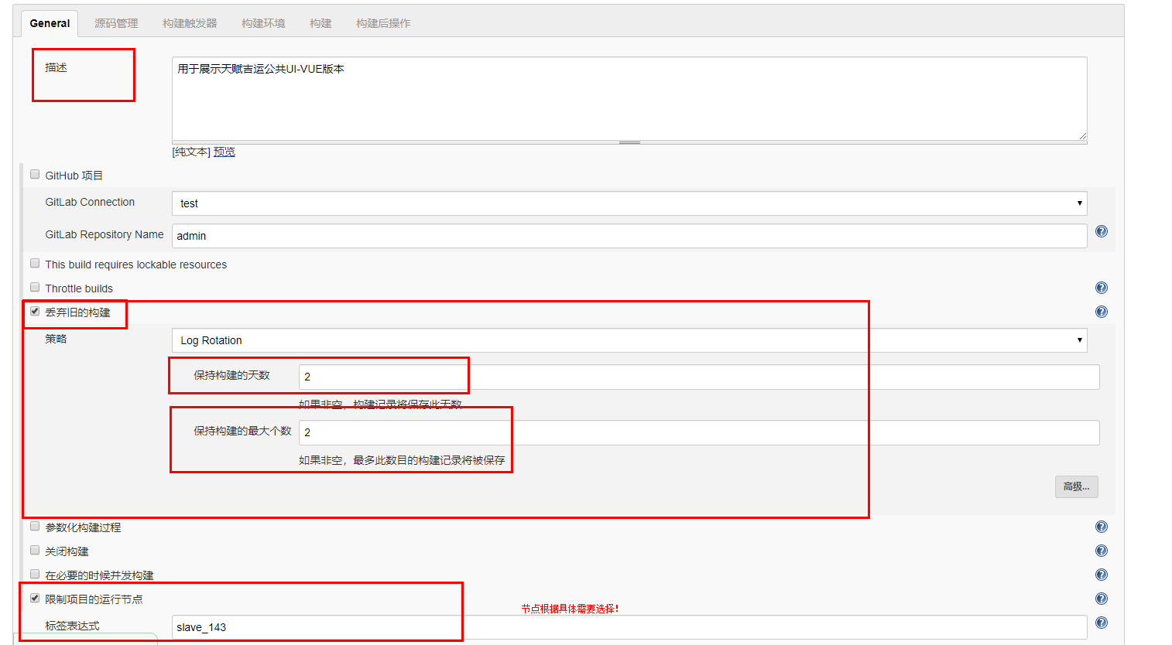Open help for GitLab Repository Name
This screenshot has width=1172, height=645.
[1102, 231]
